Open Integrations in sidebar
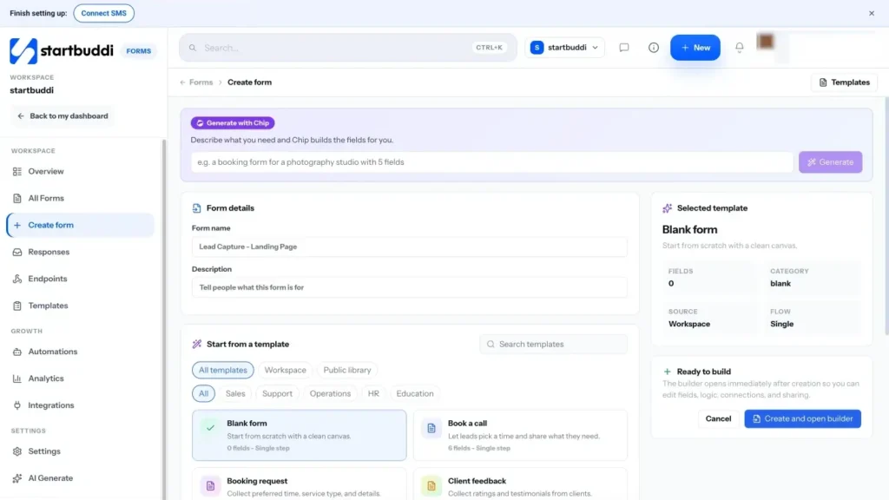 (x=80, y=405)
